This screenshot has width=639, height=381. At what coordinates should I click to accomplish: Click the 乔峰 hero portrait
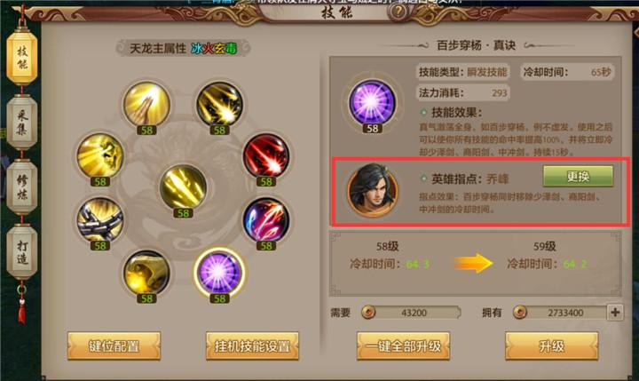tap(373, 190)
